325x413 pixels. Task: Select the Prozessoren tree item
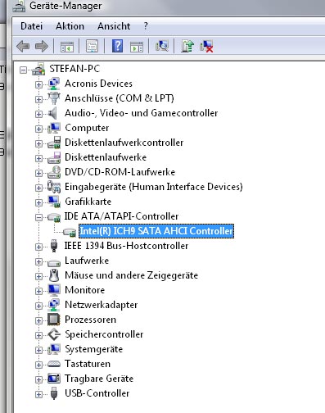click(x=90, y=320)
